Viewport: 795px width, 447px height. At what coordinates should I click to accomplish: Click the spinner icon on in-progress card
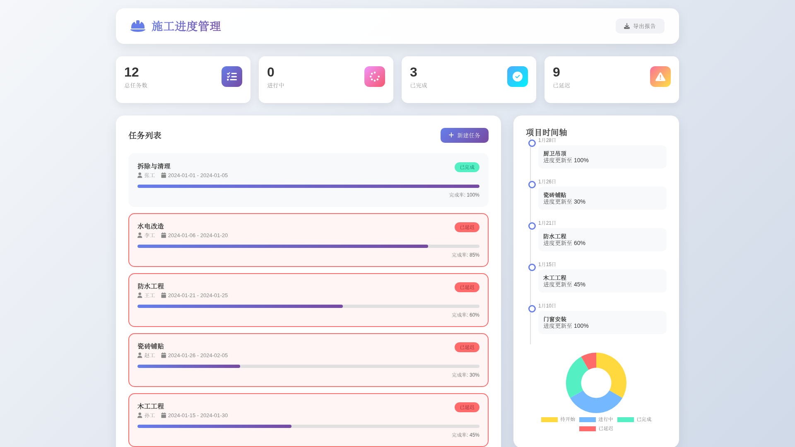pyautogui.click(x=375, y=77)
